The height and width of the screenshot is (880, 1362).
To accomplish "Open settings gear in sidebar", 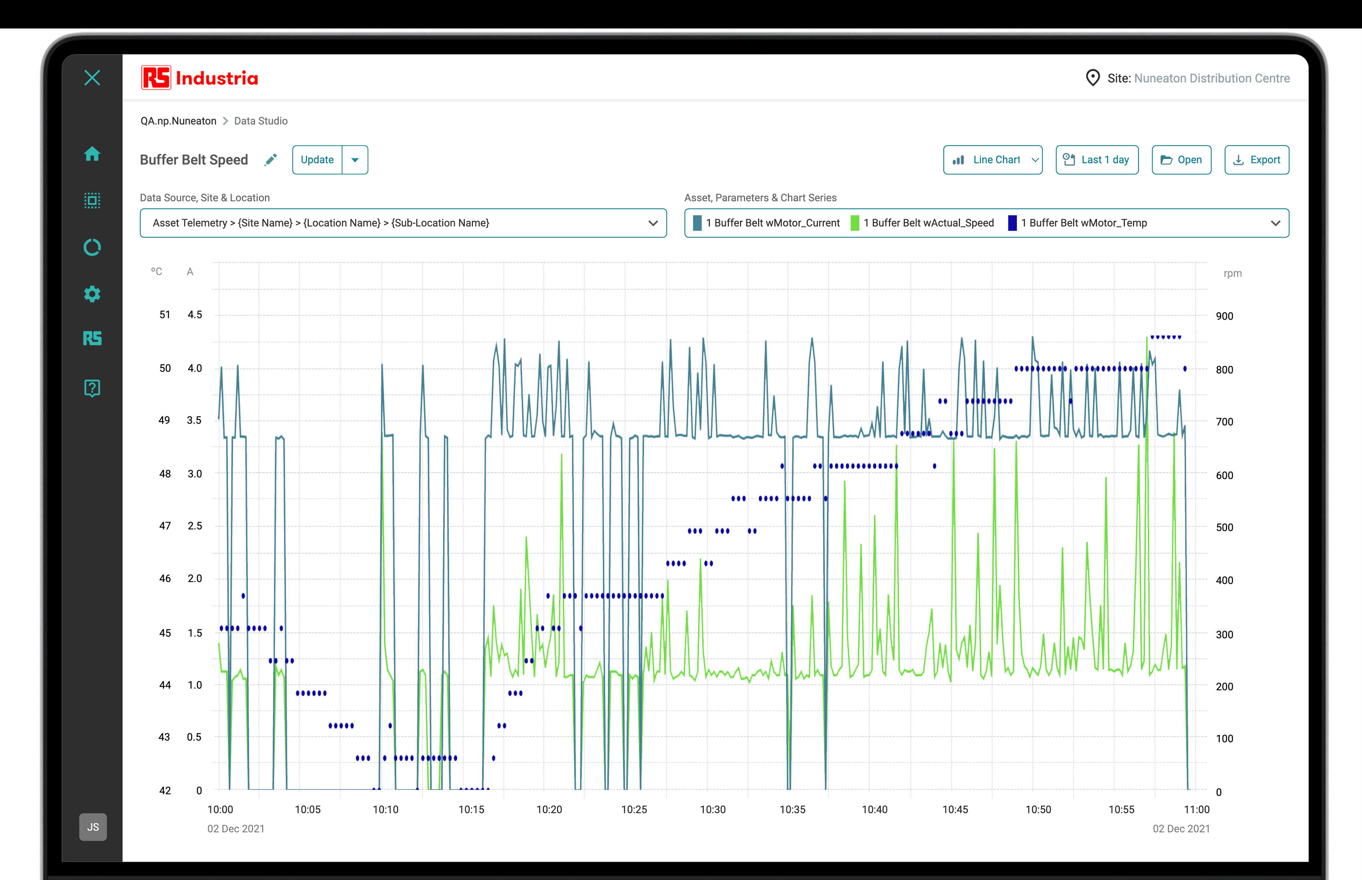I will pyautogui.click(x=92, y=294).
